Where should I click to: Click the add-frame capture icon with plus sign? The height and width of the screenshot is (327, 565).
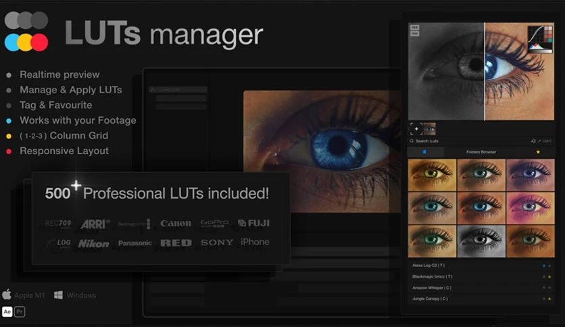[416, 128]
